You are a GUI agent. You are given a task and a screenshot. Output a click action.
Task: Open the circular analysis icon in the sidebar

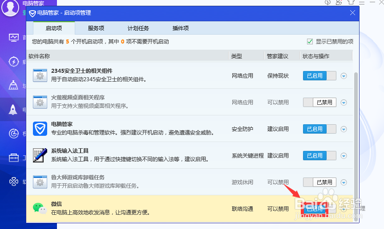tap(14, 133)
